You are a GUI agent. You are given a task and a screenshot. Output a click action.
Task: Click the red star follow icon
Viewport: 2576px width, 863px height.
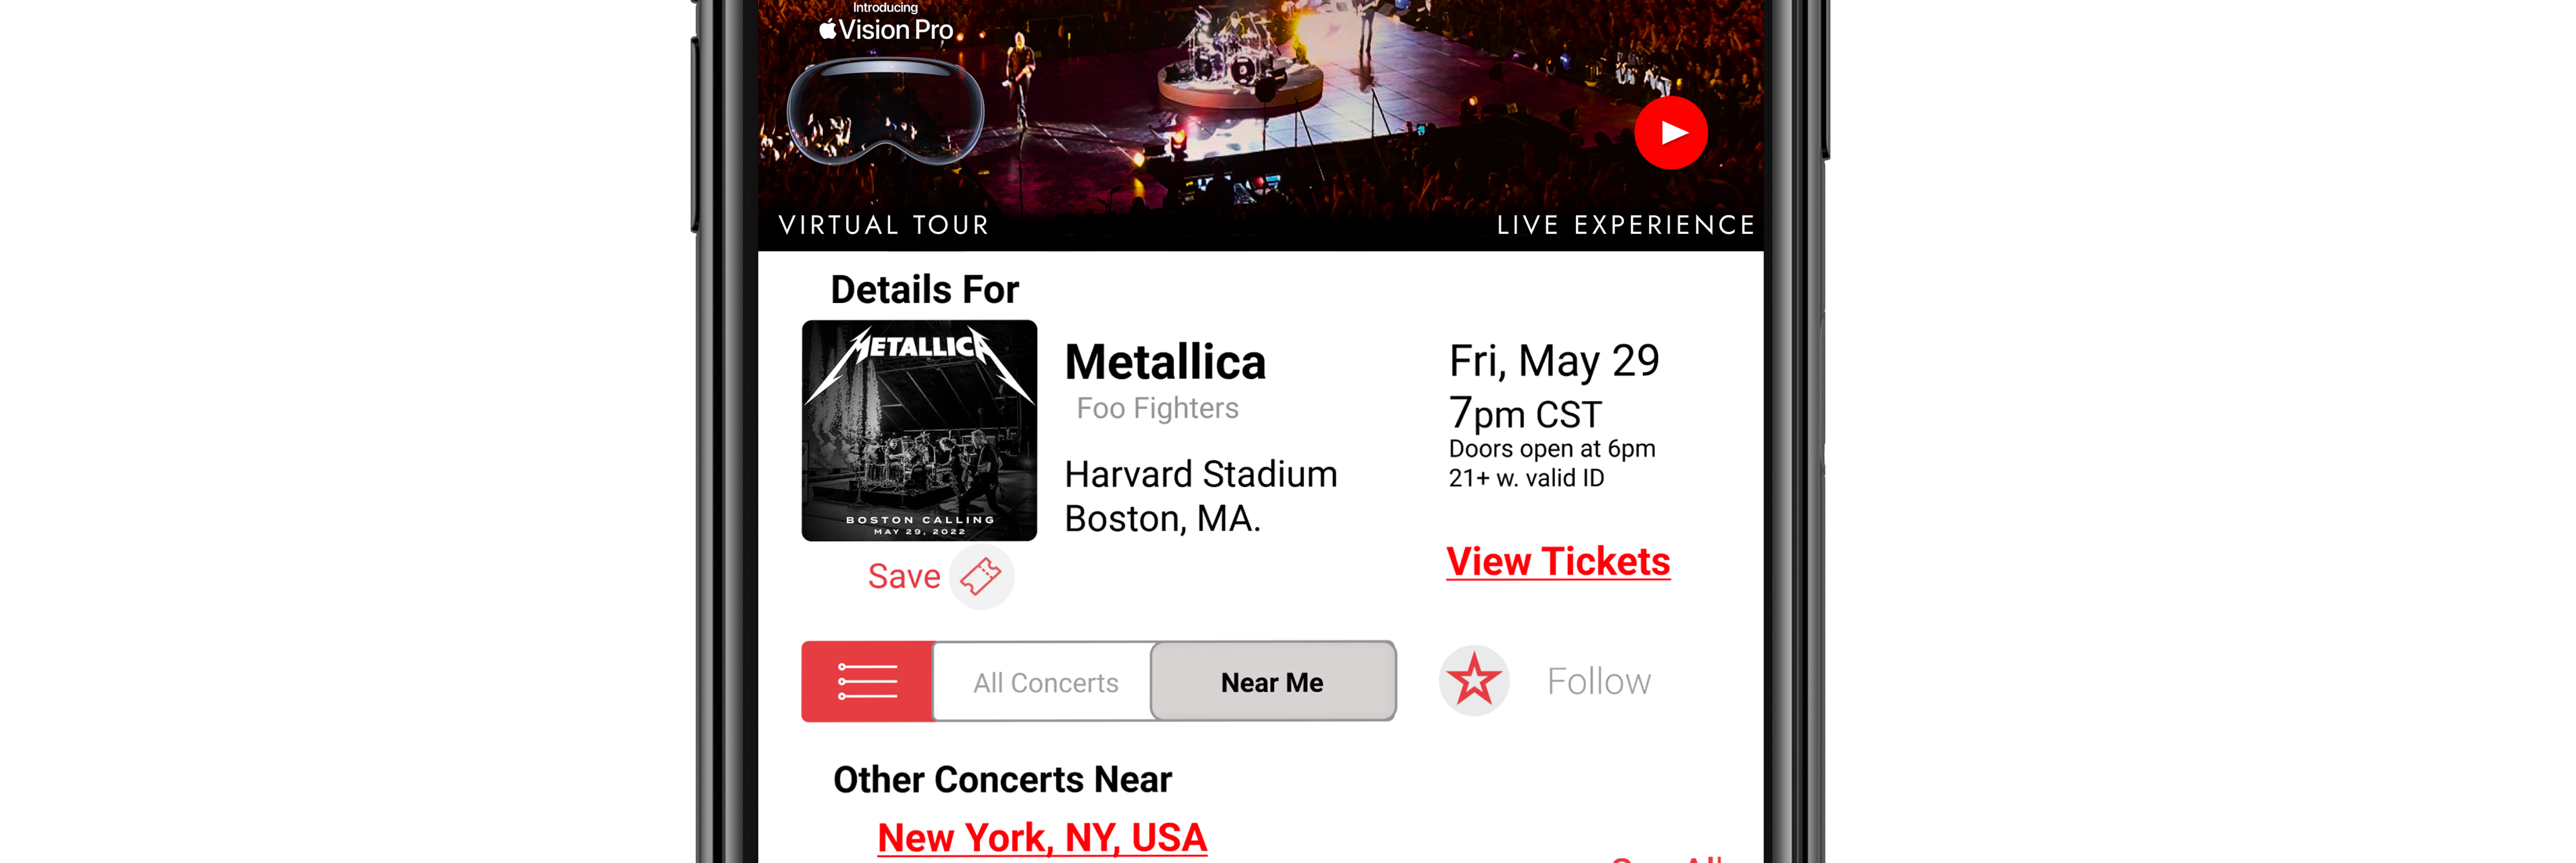(x=1474, y=682)
